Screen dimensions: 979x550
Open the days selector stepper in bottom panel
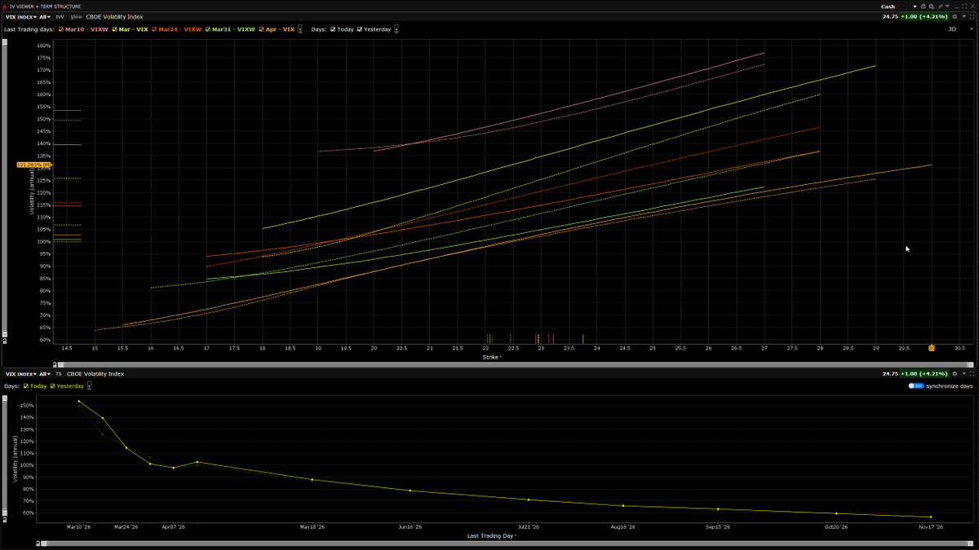pyautogui.click(x=90, y=385)
